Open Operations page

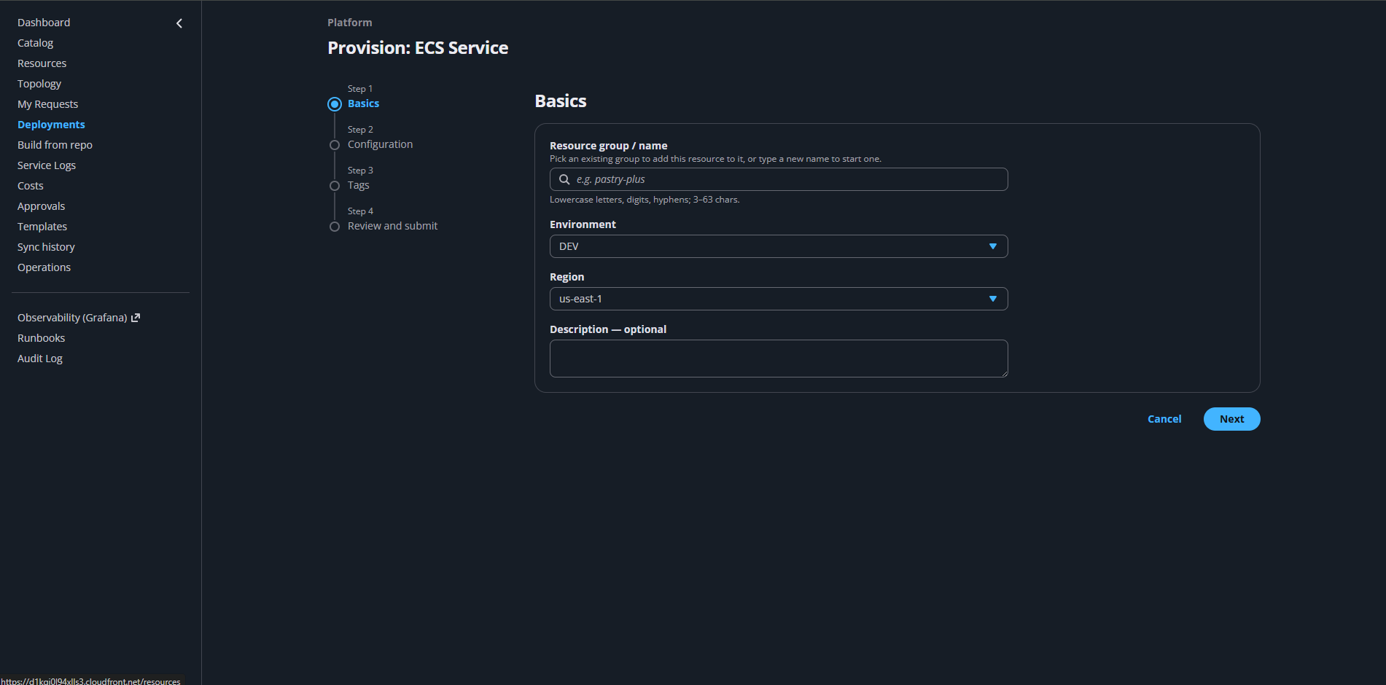(x=44, y=267)
